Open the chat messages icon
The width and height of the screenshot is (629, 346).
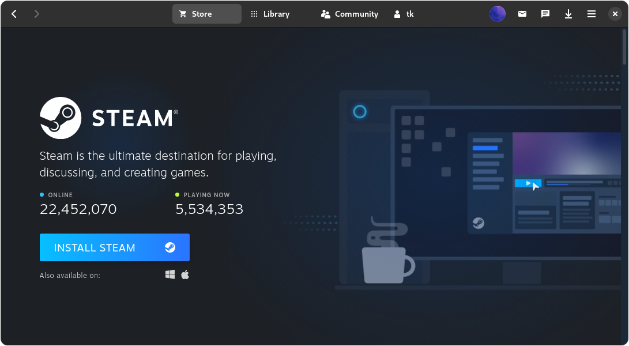(545, 14)
